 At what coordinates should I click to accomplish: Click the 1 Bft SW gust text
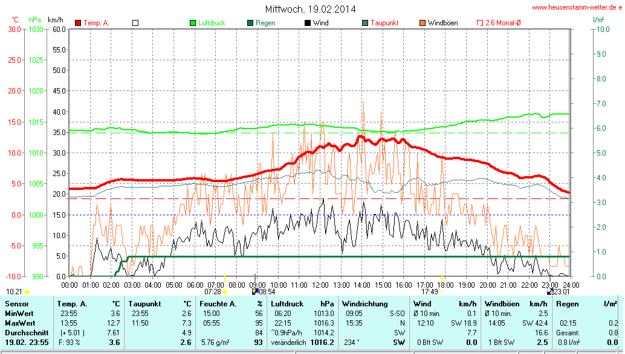click(502, 342)
